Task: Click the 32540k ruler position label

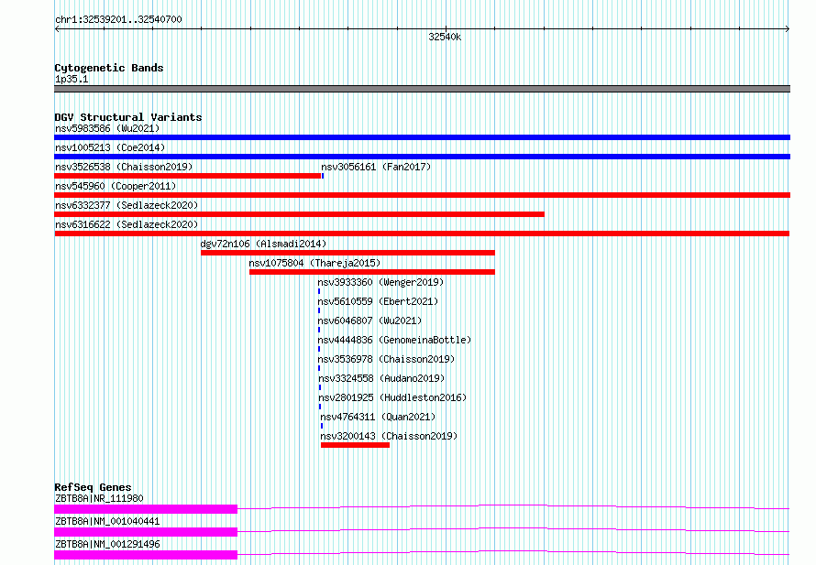Action: pyautogui.click(x=445, y=37)
